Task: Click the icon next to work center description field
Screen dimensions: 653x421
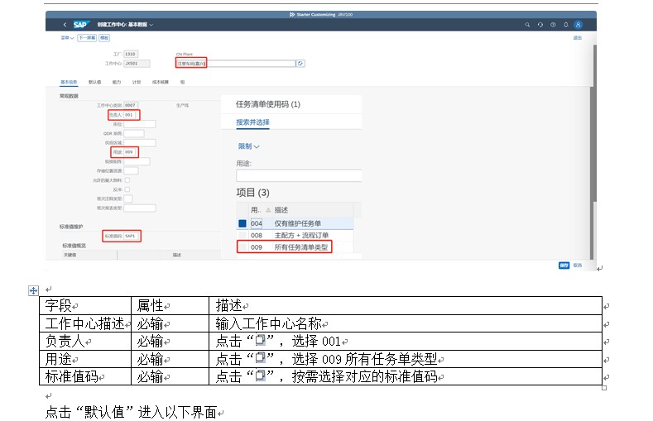Action: click(300, 63)
